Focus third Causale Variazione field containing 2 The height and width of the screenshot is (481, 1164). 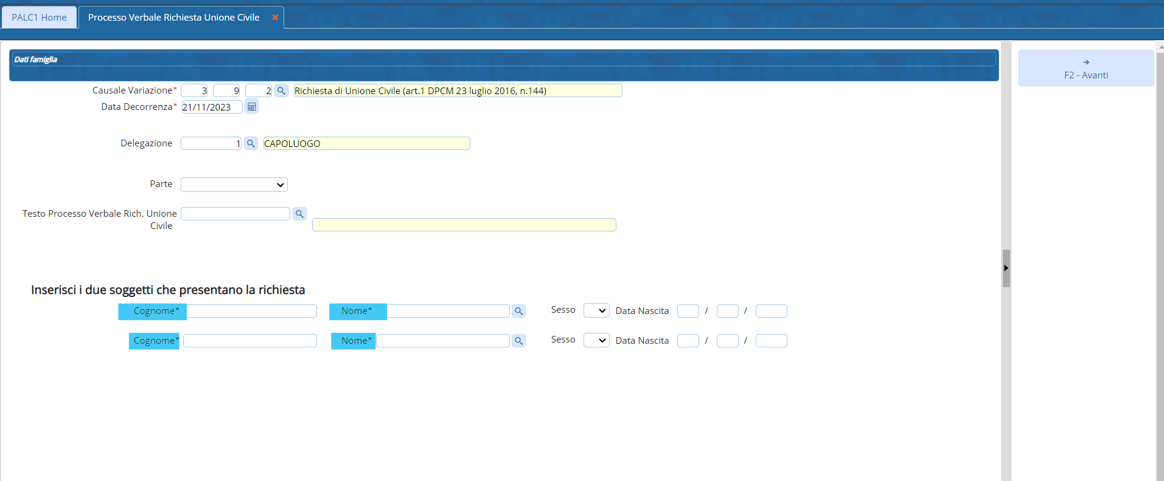(x=259, y=90)
